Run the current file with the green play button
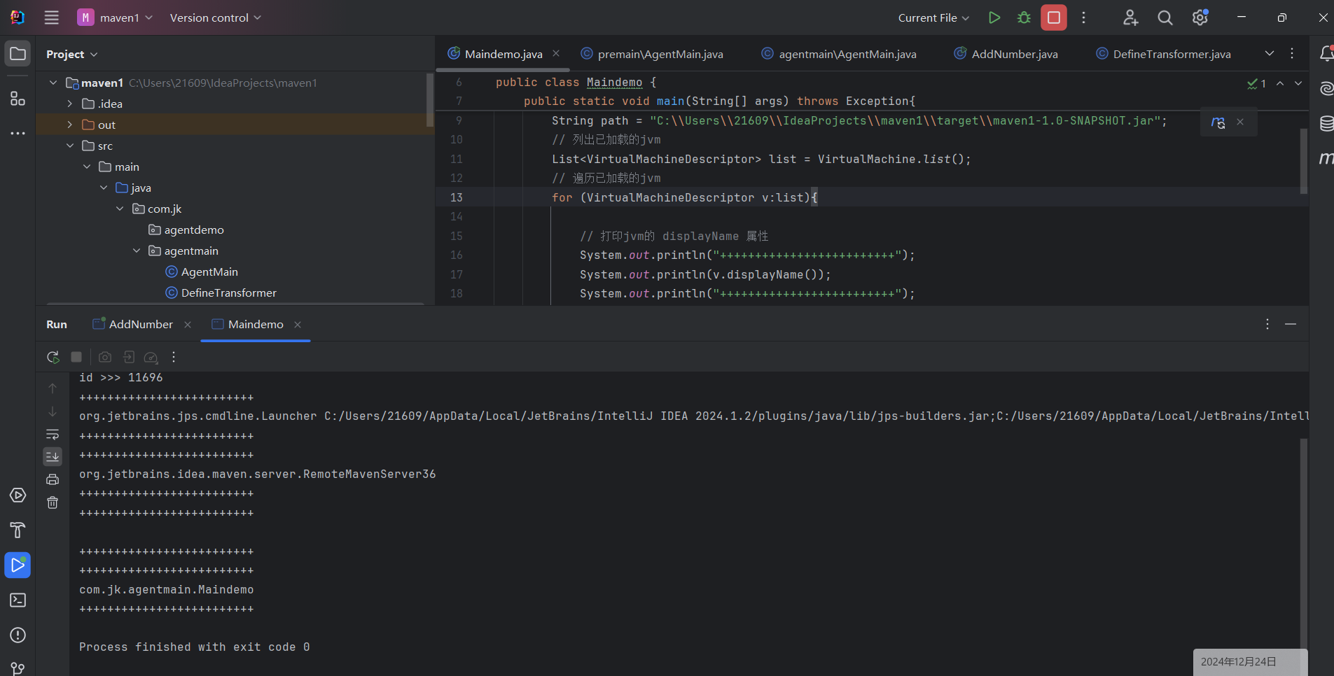The width and height of the screenshot is (1334, 676). [x=994, y=17]
